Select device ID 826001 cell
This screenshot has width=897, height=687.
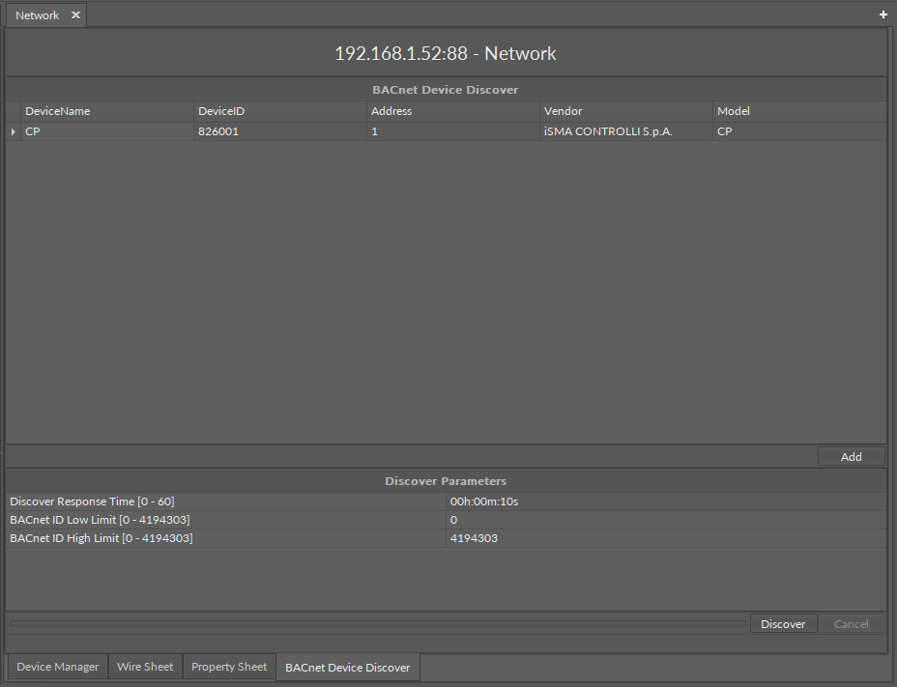click(279, 131)
